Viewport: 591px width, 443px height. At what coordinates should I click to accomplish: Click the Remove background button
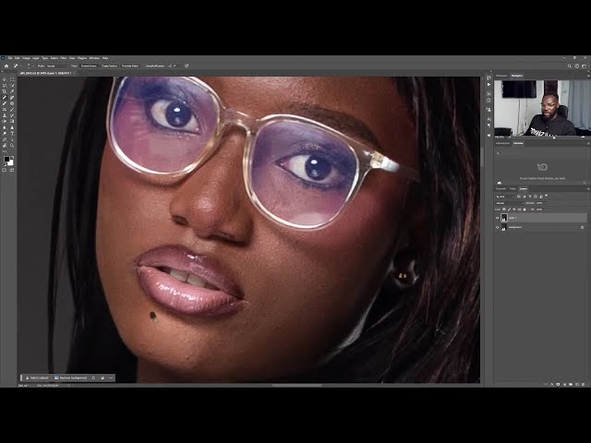tap(70, 377)
